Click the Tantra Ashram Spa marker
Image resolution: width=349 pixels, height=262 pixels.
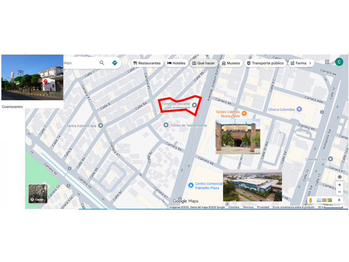click(101, 126)
